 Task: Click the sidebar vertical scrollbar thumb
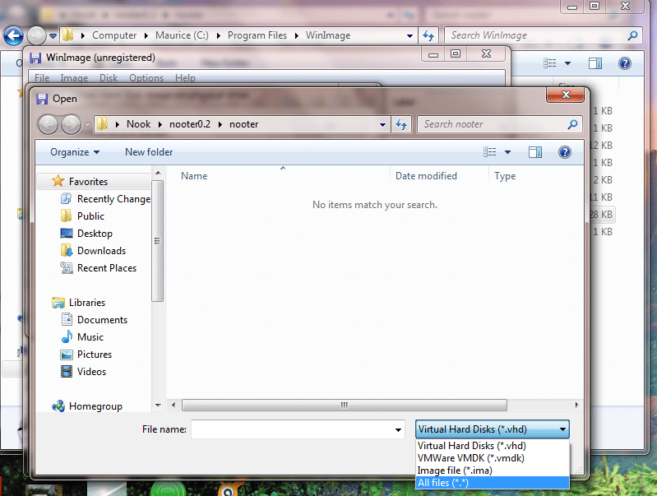(158, 241)
